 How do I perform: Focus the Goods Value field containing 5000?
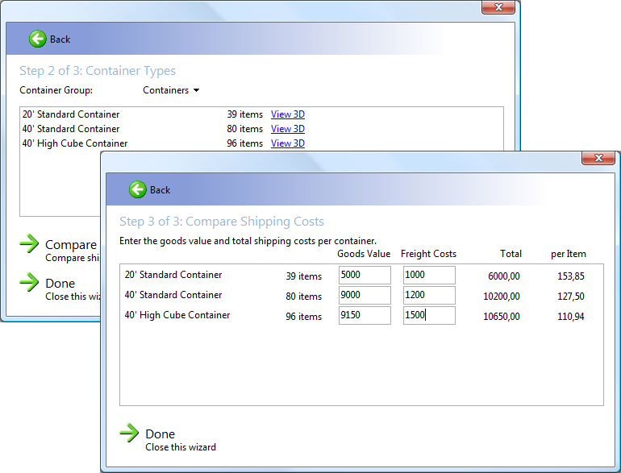click(365, 275)
